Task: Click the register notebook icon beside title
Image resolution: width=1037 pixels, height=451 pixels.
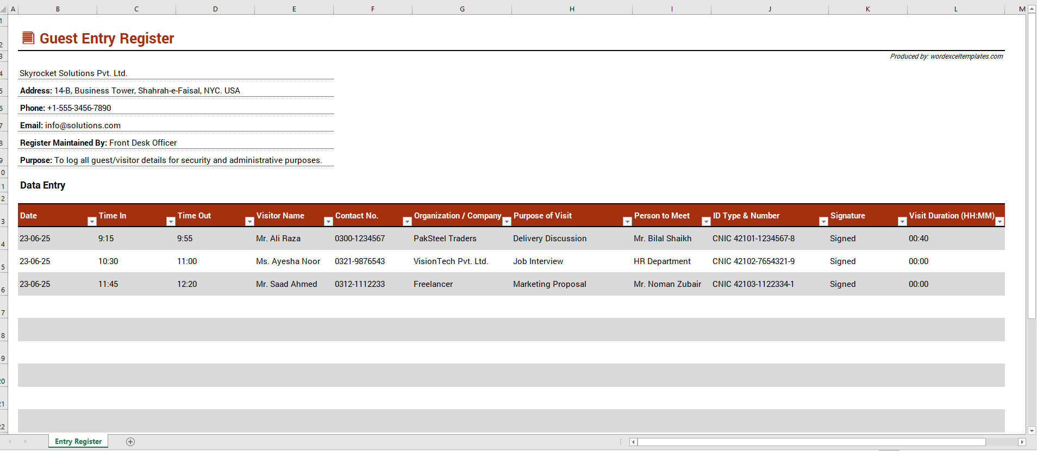Action: coord(28,38)
